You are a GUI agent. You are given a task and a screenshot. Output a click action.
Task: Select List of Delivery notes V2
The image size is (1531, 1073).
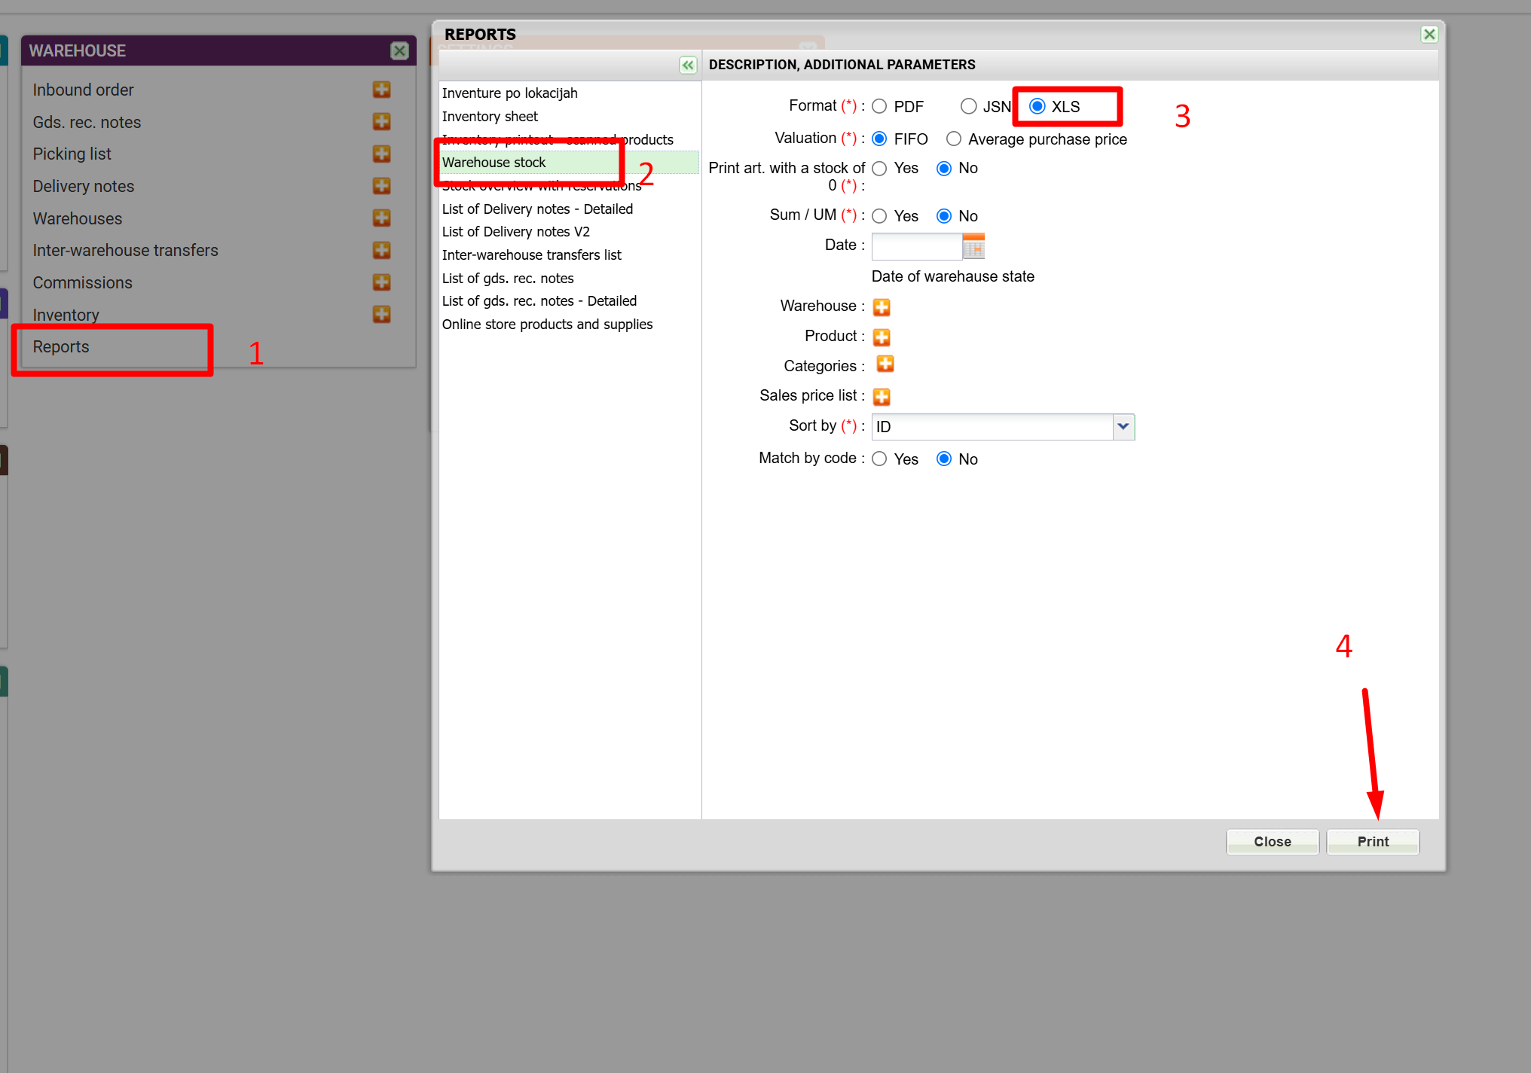point(515,232)
